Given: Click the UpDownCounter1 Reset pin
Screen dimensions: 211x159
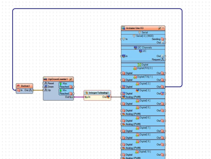Looking at the screenshot, I should click(x=43, y=83).
